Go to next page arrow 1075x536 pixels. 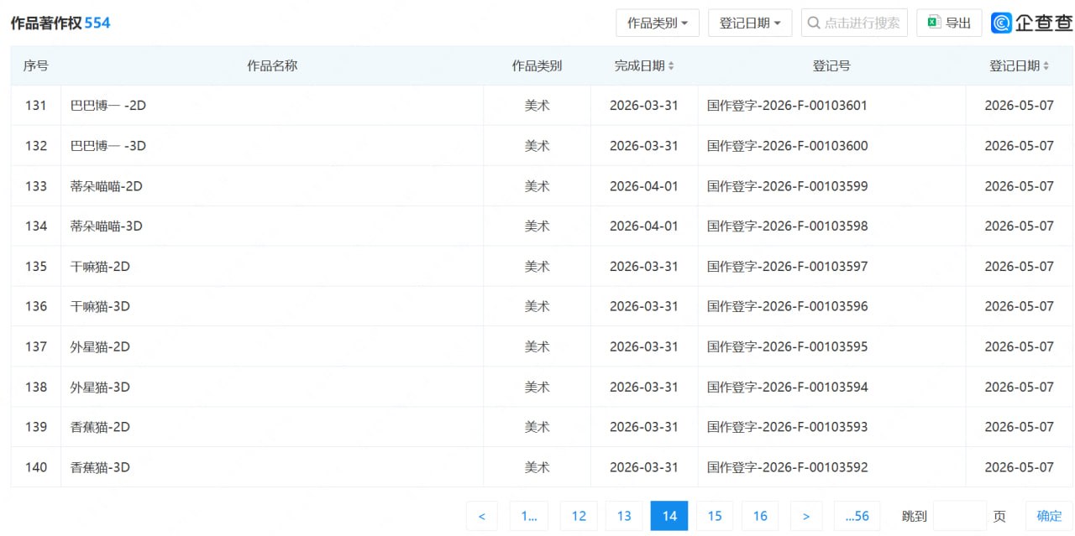pos(806,516)
